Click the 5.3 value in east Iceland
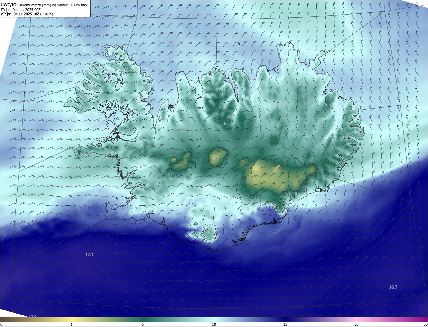The width and height of the screenshot is (428, 327). 328,105
